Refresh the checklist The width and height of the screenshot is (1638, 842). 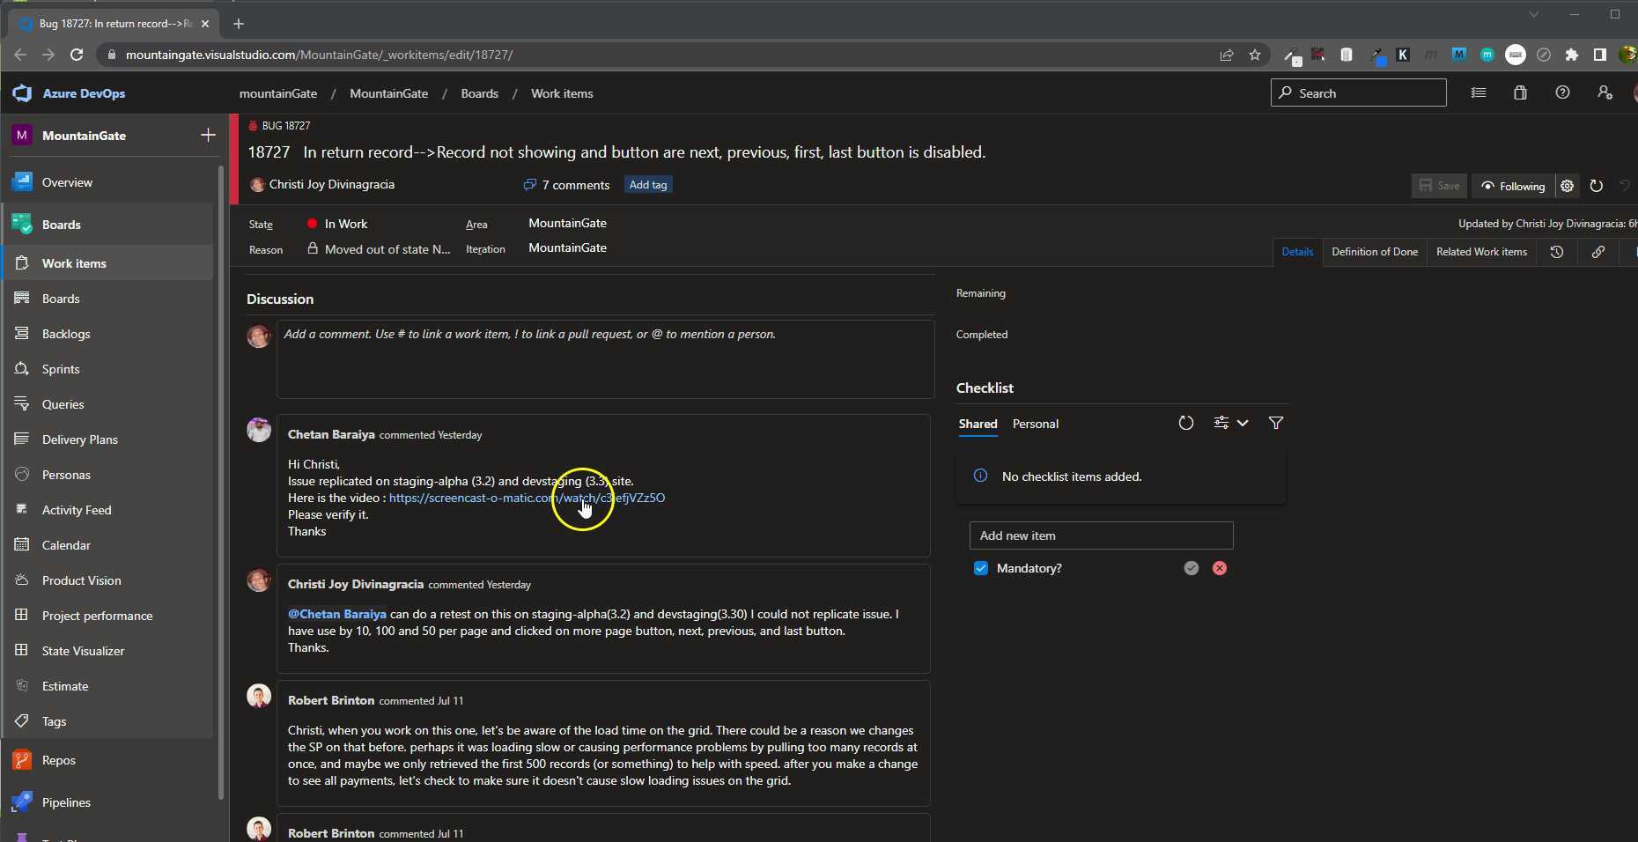(x=1185, y=424)
